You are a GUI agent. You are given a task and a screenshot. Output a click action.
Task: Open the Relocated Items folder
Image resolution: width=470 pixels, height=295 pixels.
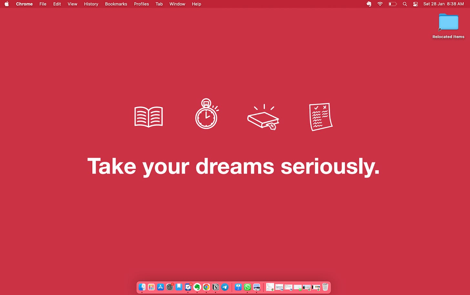tap(448, 26)
